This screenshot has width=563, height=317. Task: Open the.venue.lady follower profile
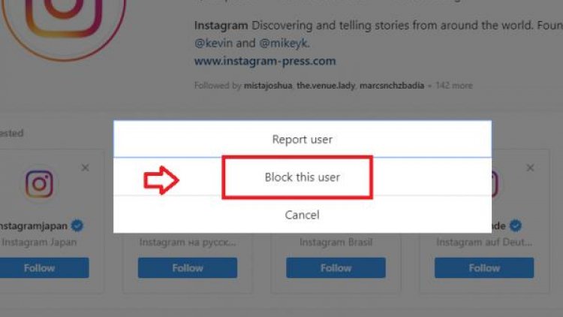(x=326, y=86)
